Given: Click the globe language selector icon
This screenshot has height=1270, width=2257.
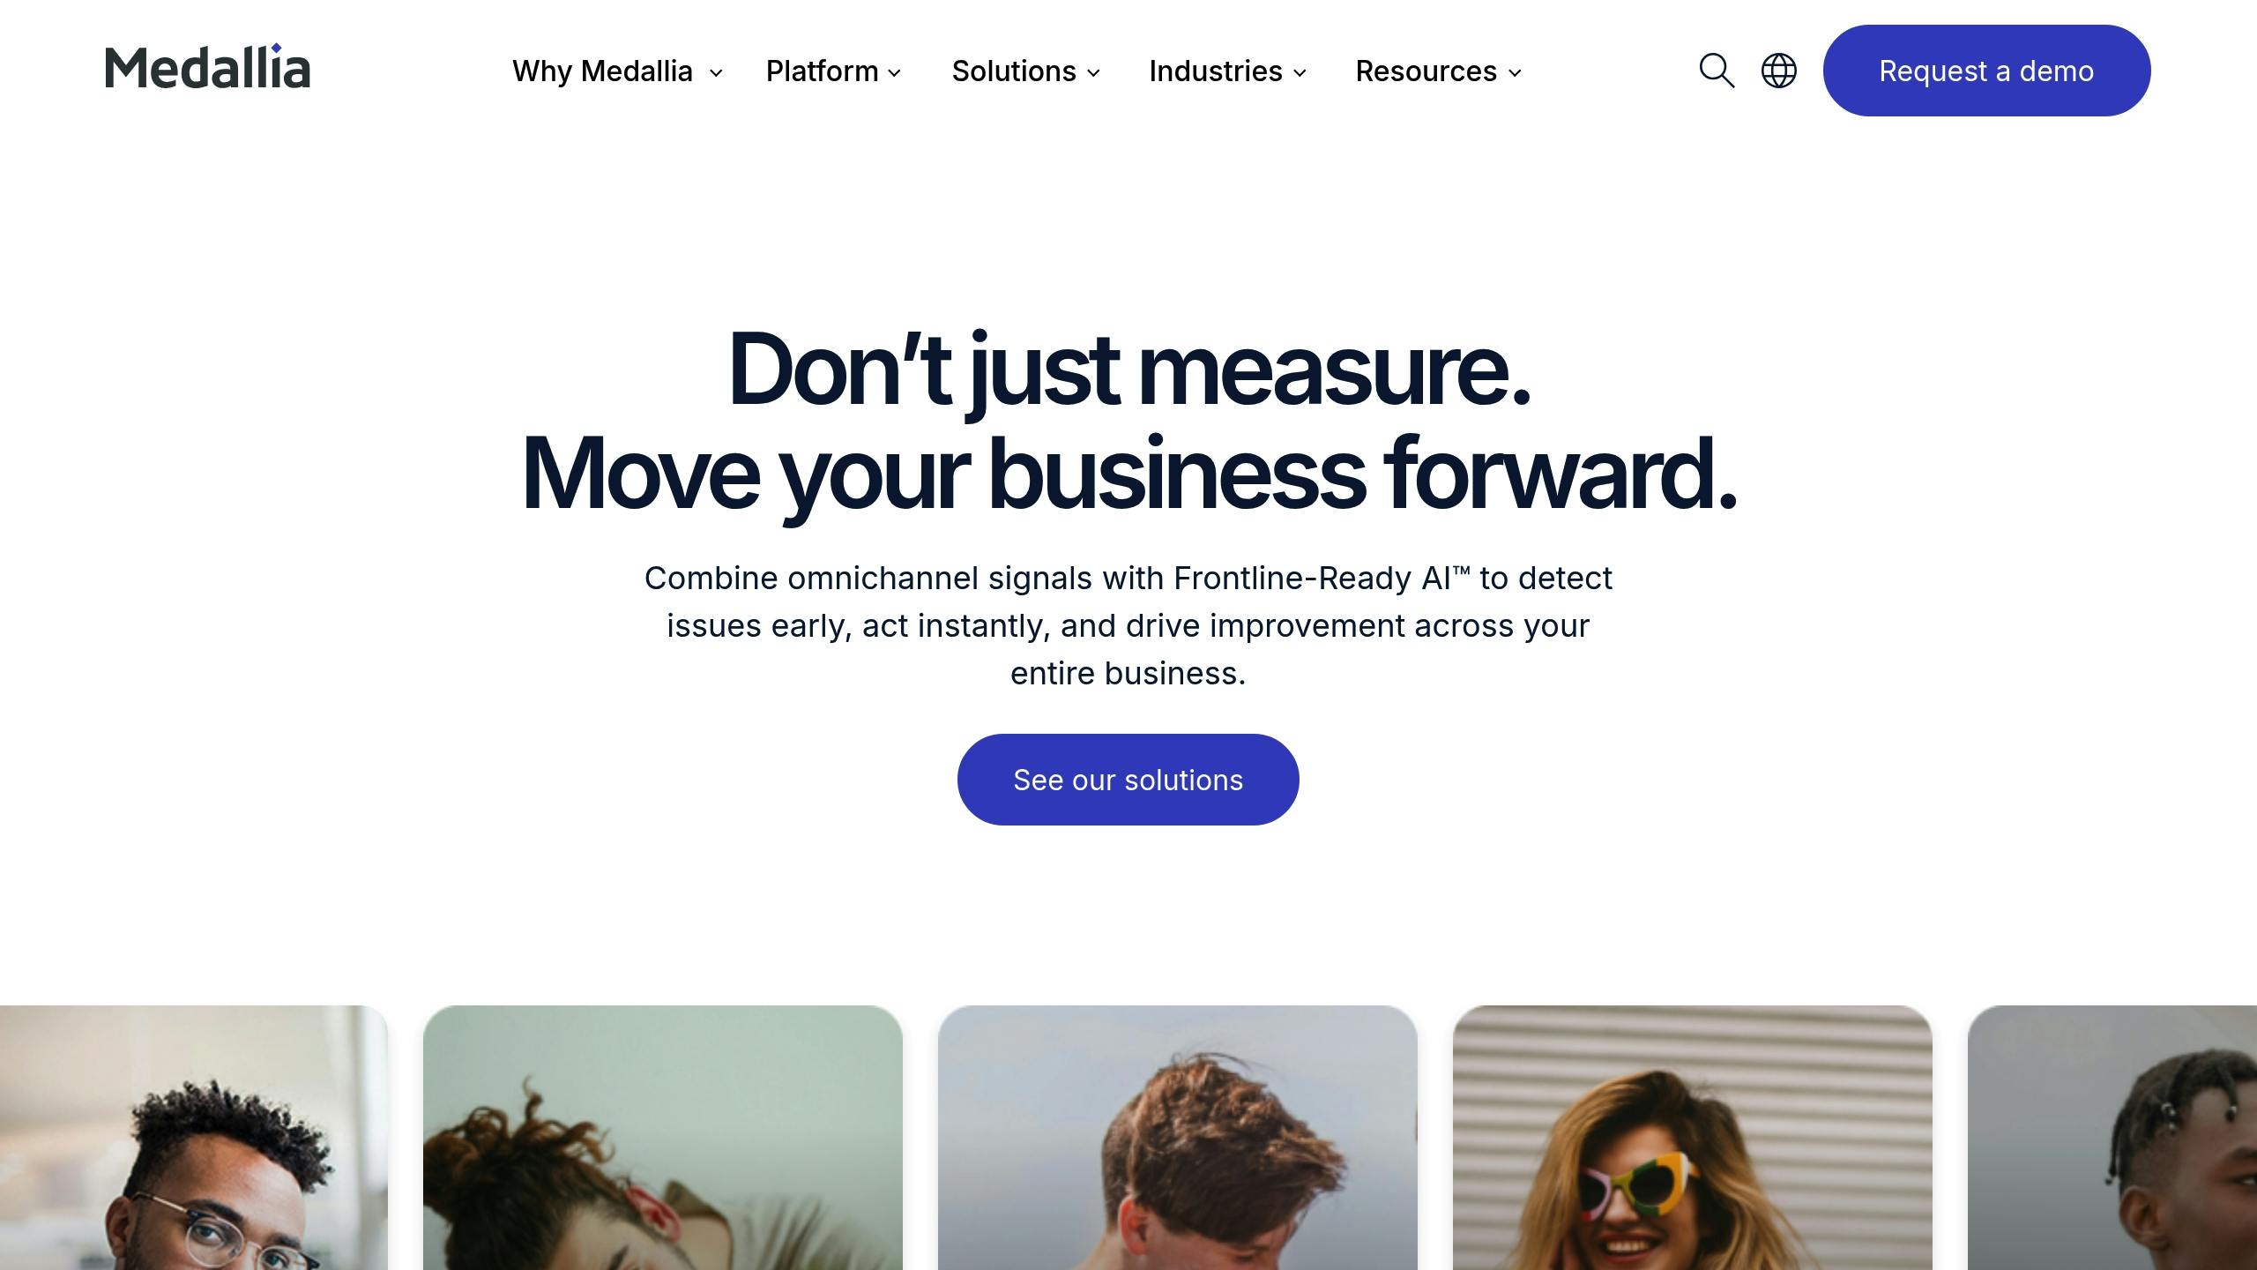Looking at the screenshot, I should (1779, 71).
